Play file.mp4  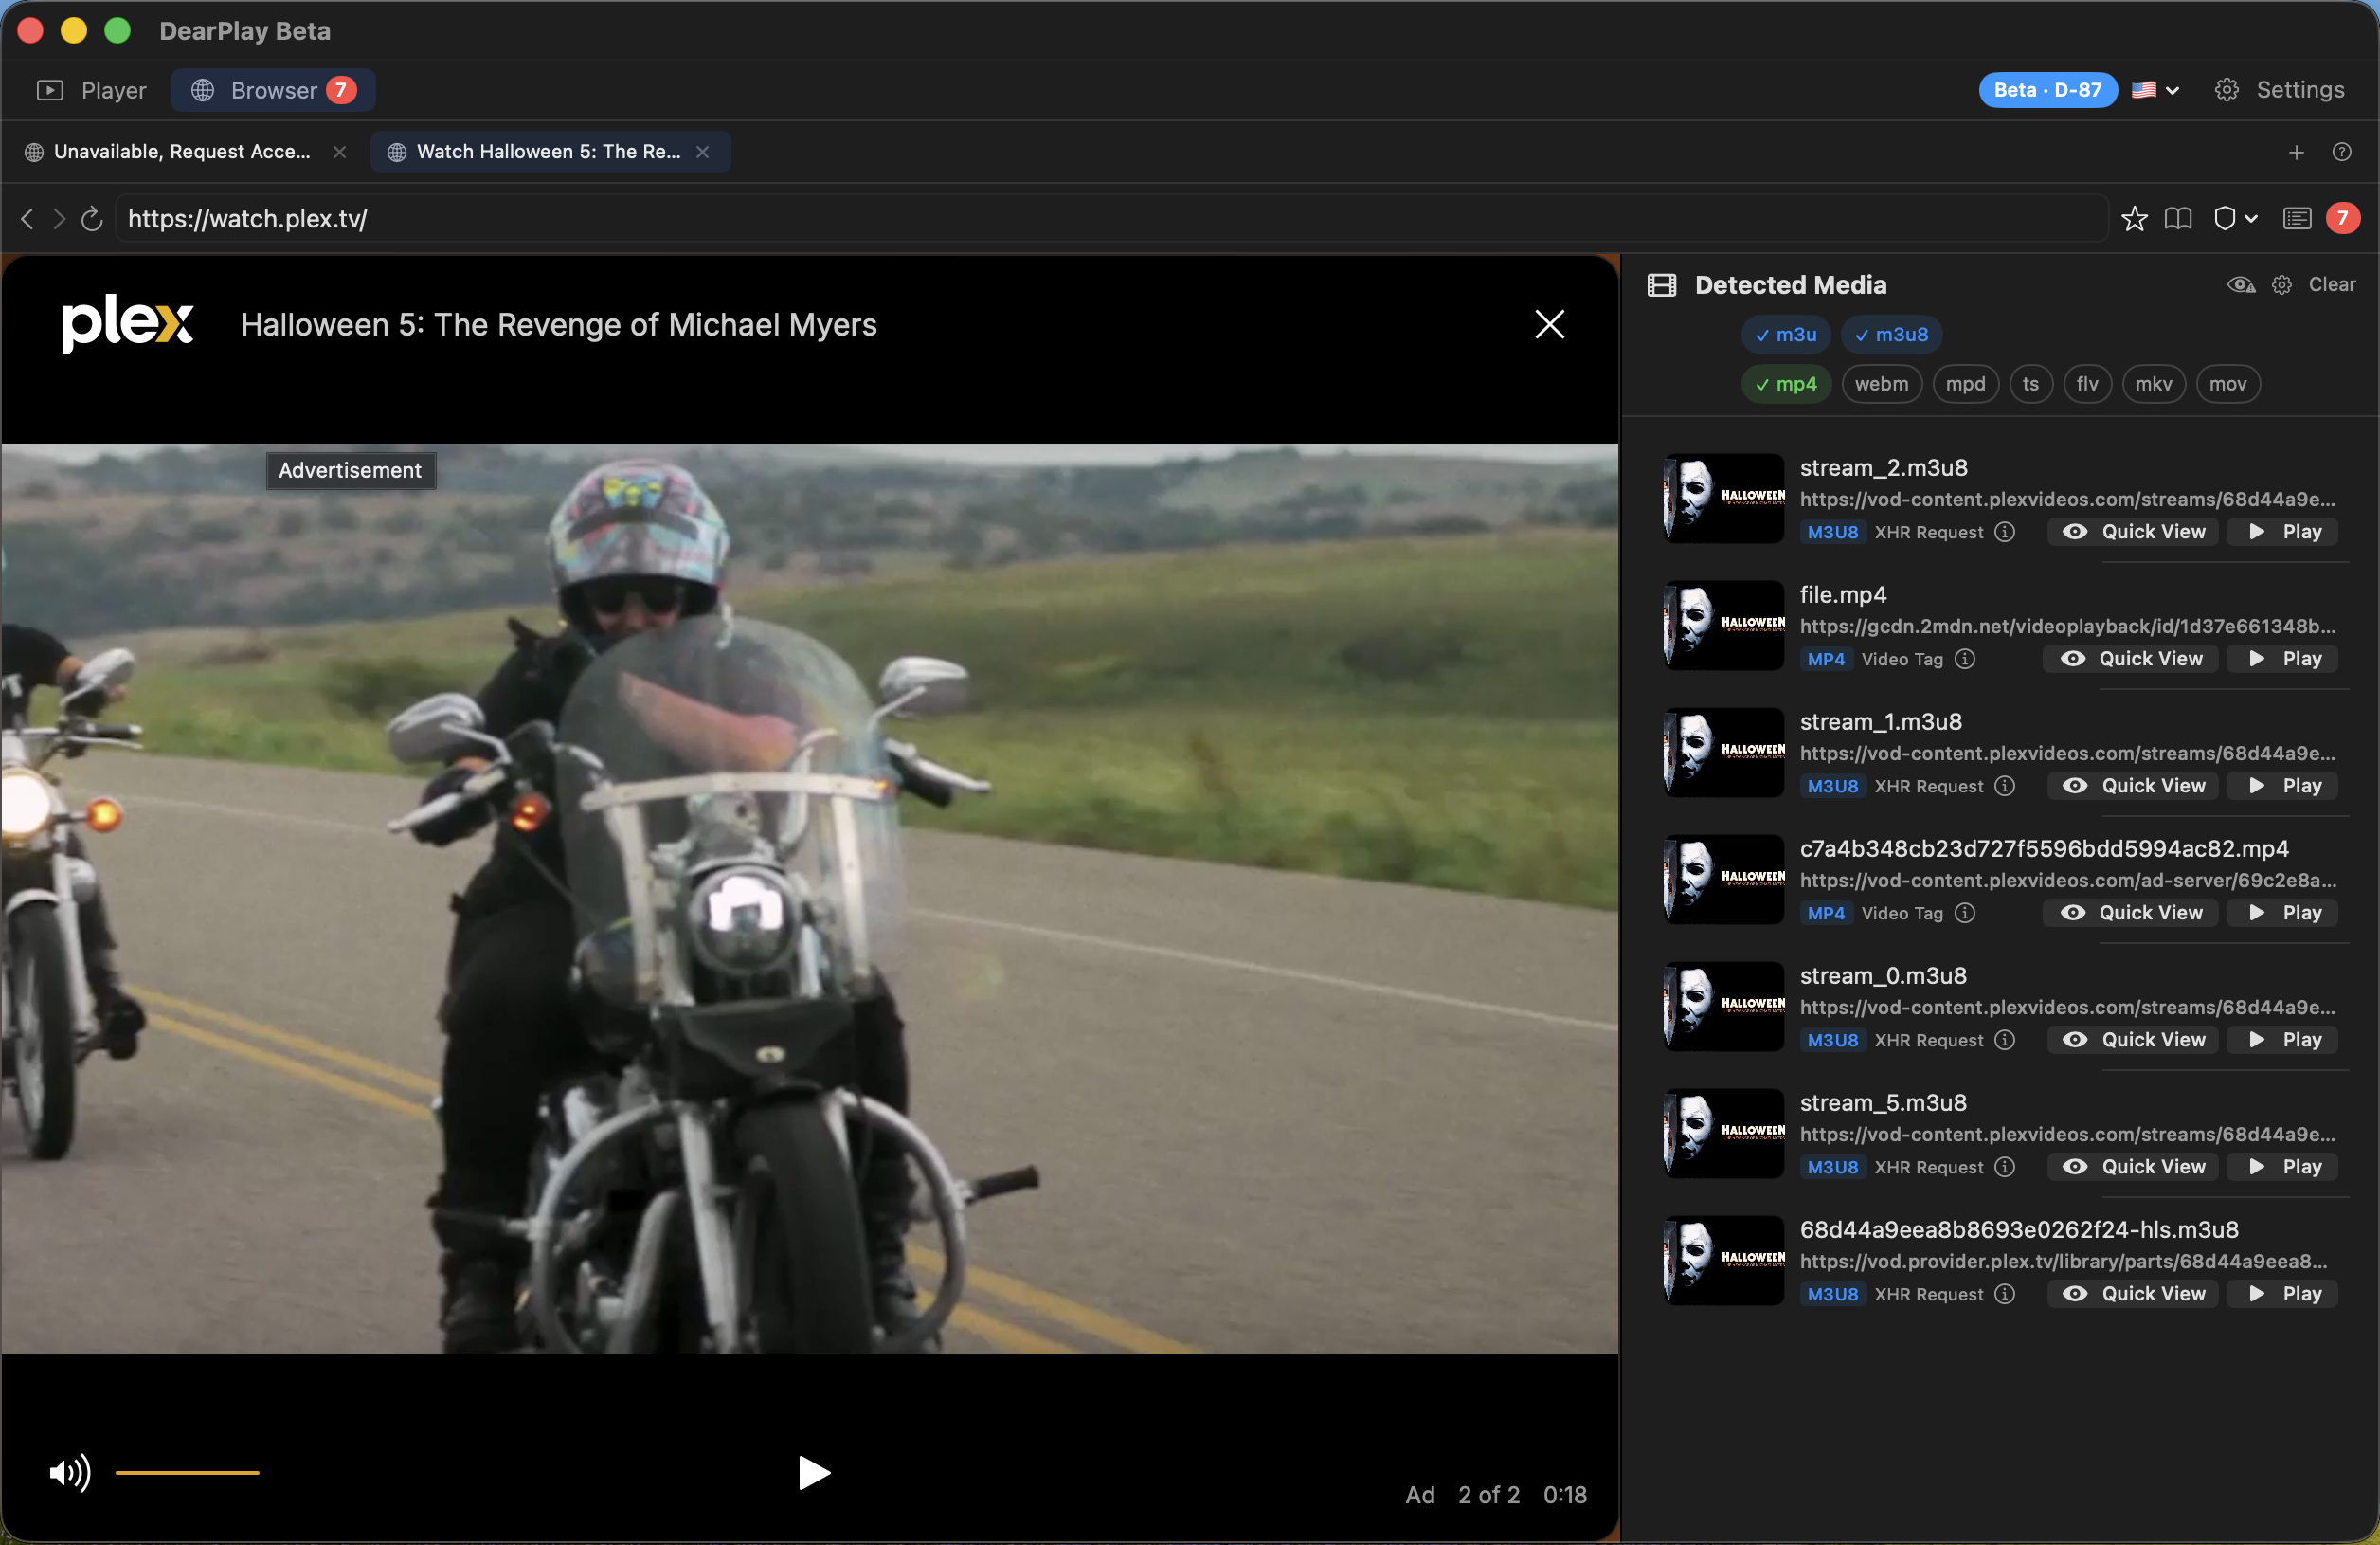[x=2283, y=660]
